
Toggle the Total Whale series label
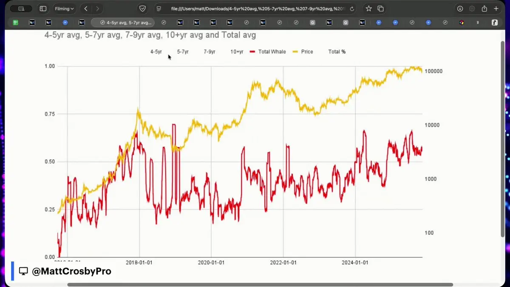click(272, 52)
